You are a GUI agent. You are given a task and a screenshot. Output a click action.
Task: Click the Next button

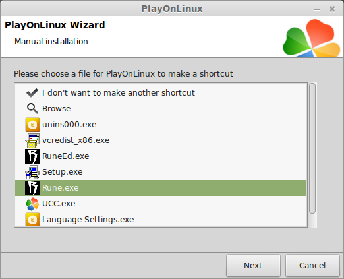253,265
